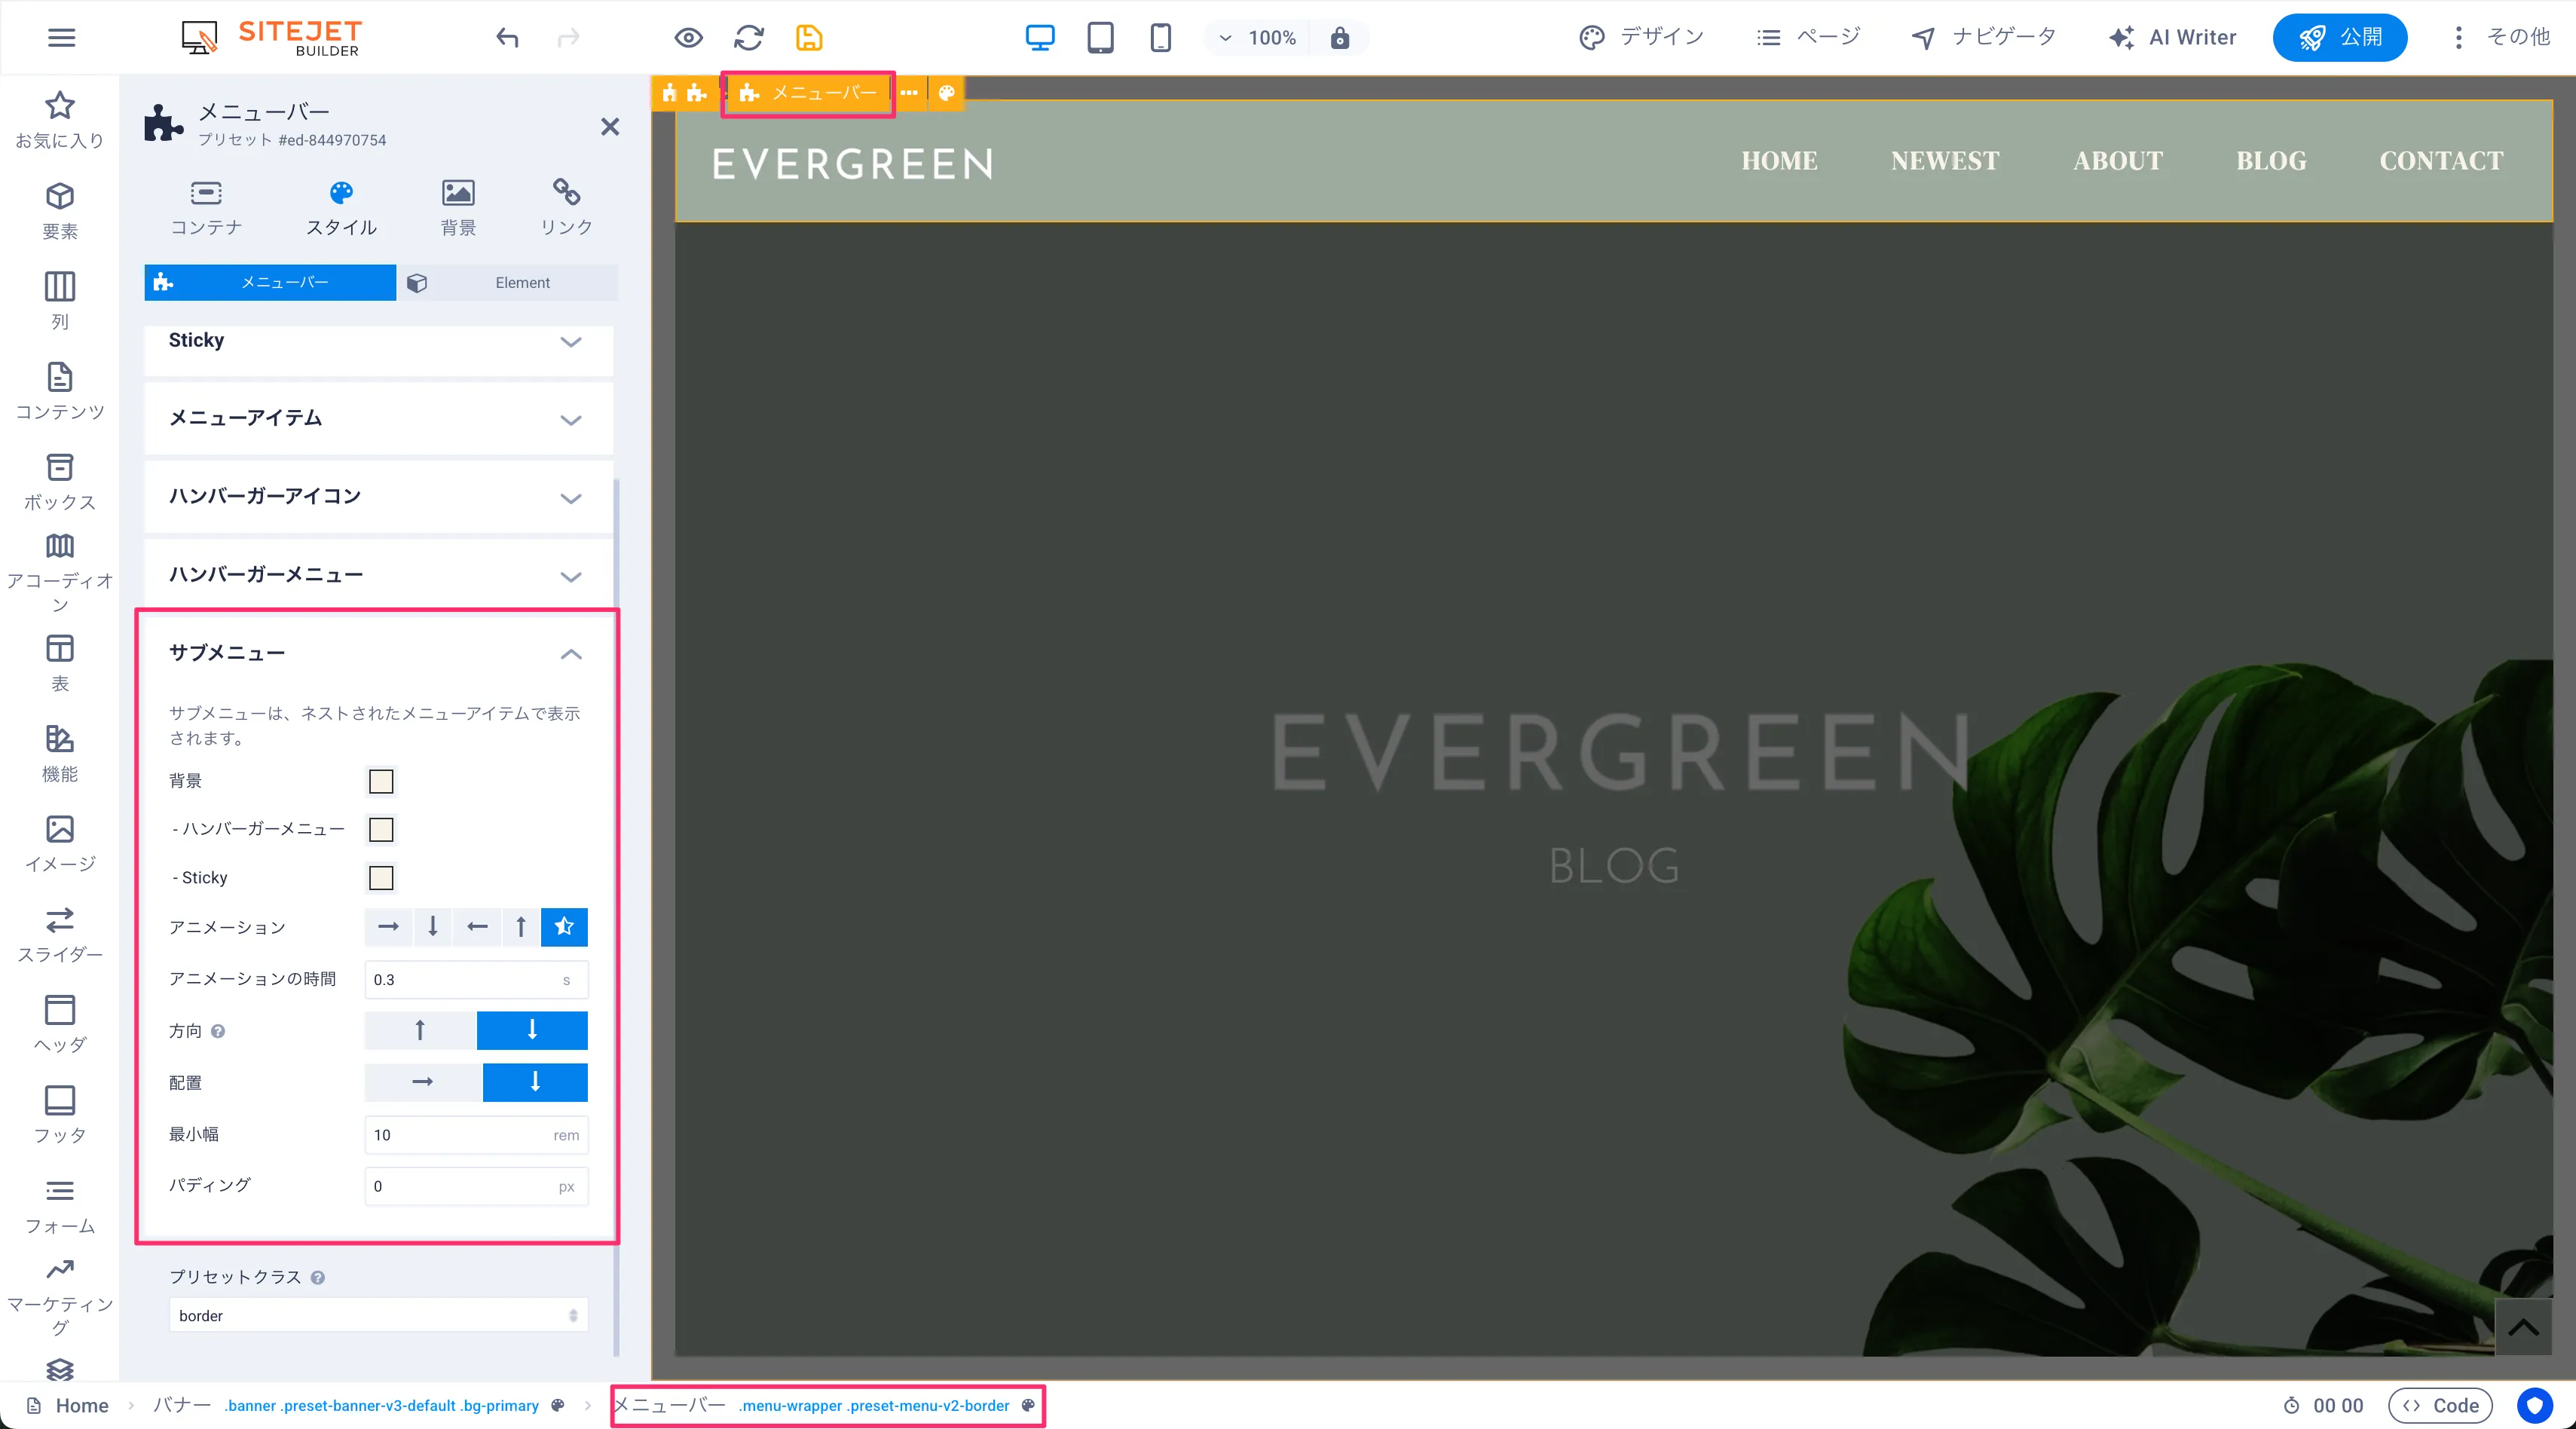
Task: Refresh the editor with the sync icon
Action: (748, 38)
